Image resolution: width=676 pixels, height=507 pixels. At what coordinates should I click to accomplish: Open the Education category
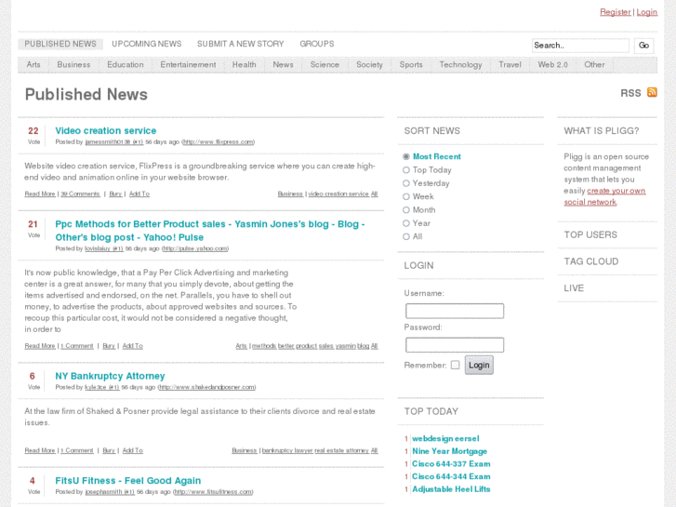[x=126, y=65]
